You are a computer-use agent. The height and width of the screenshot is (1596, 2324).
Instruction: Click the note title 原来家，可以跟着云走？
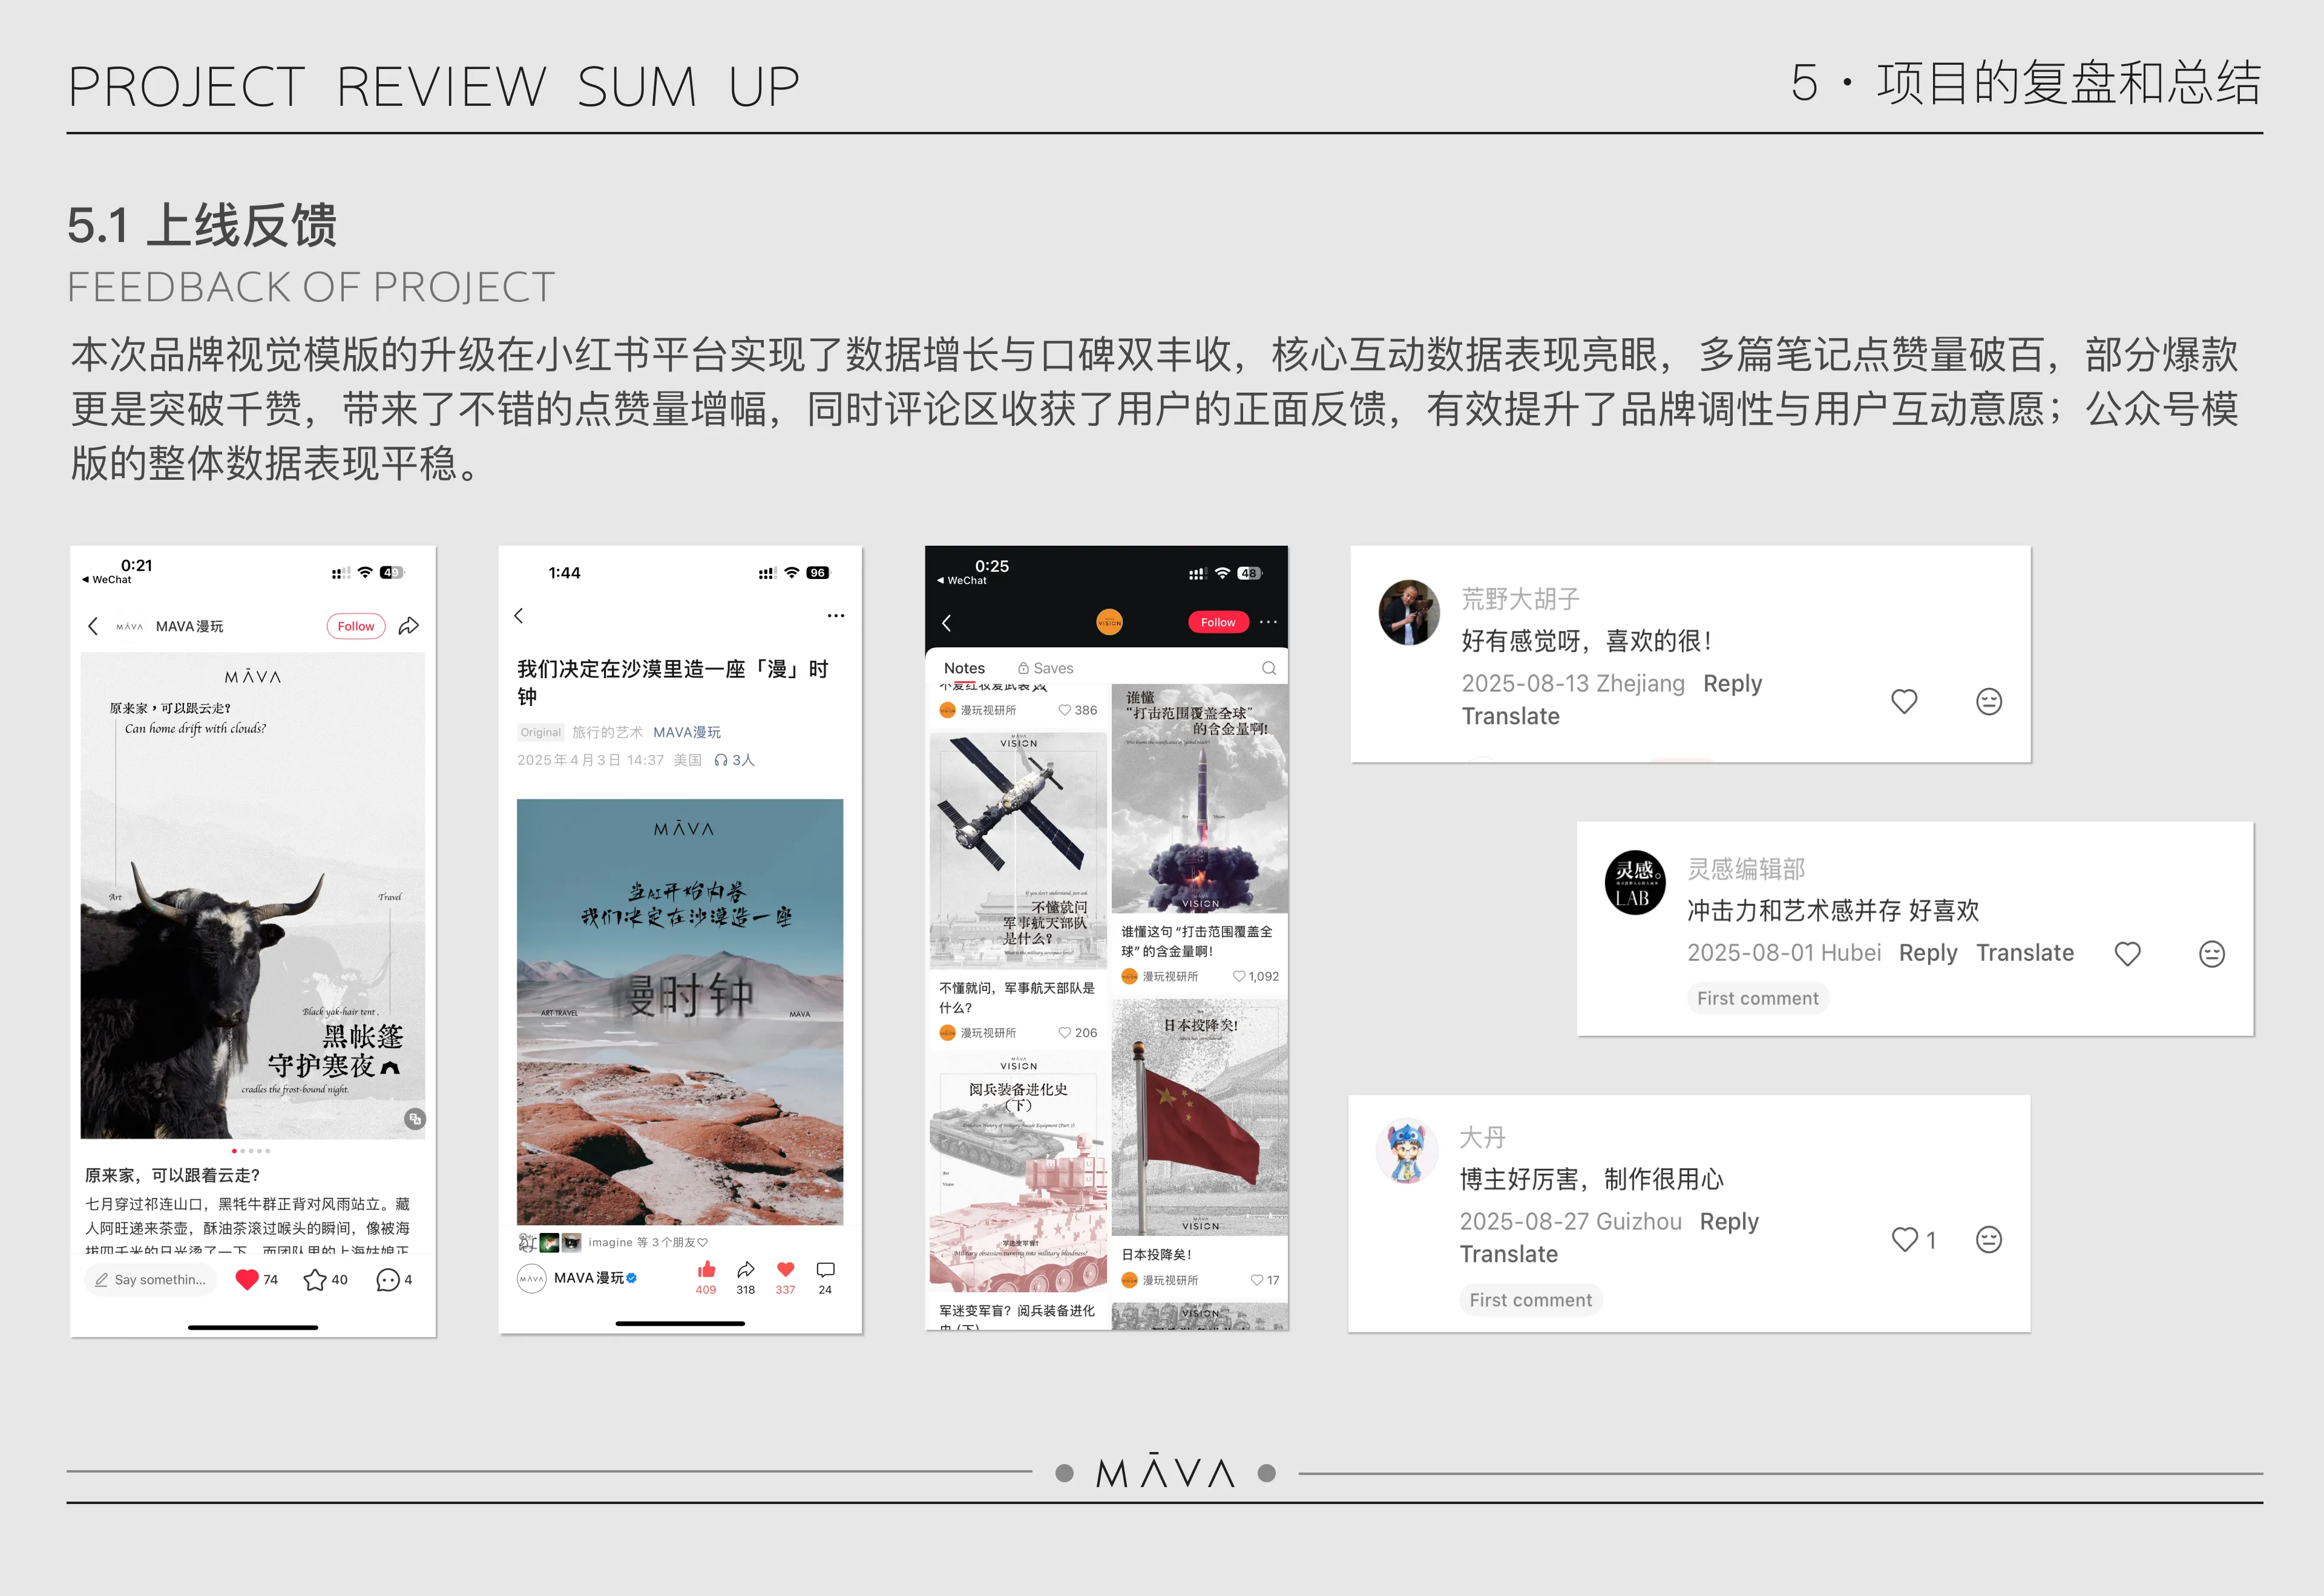click(x=172, y=1175)
